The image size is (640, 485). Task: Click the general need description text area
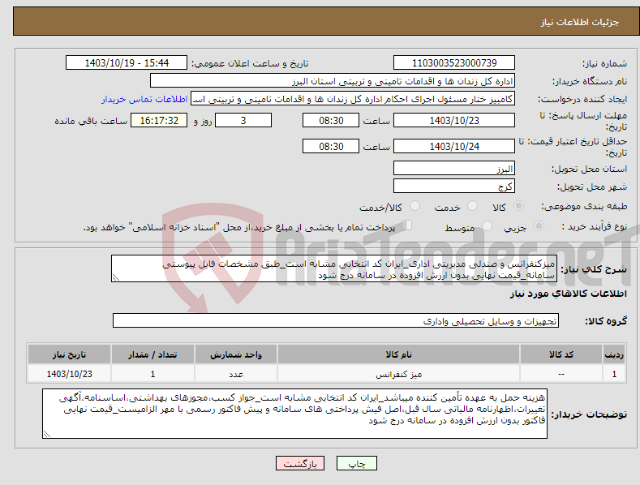[334, 268]
